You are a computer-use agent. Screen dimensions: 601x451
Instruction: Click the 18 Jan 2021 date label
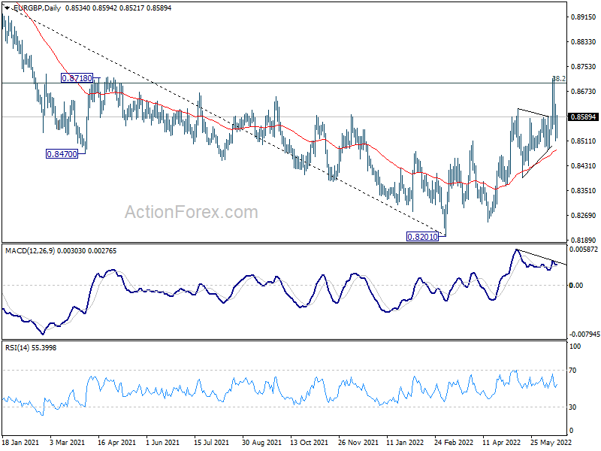coord(21,443)
